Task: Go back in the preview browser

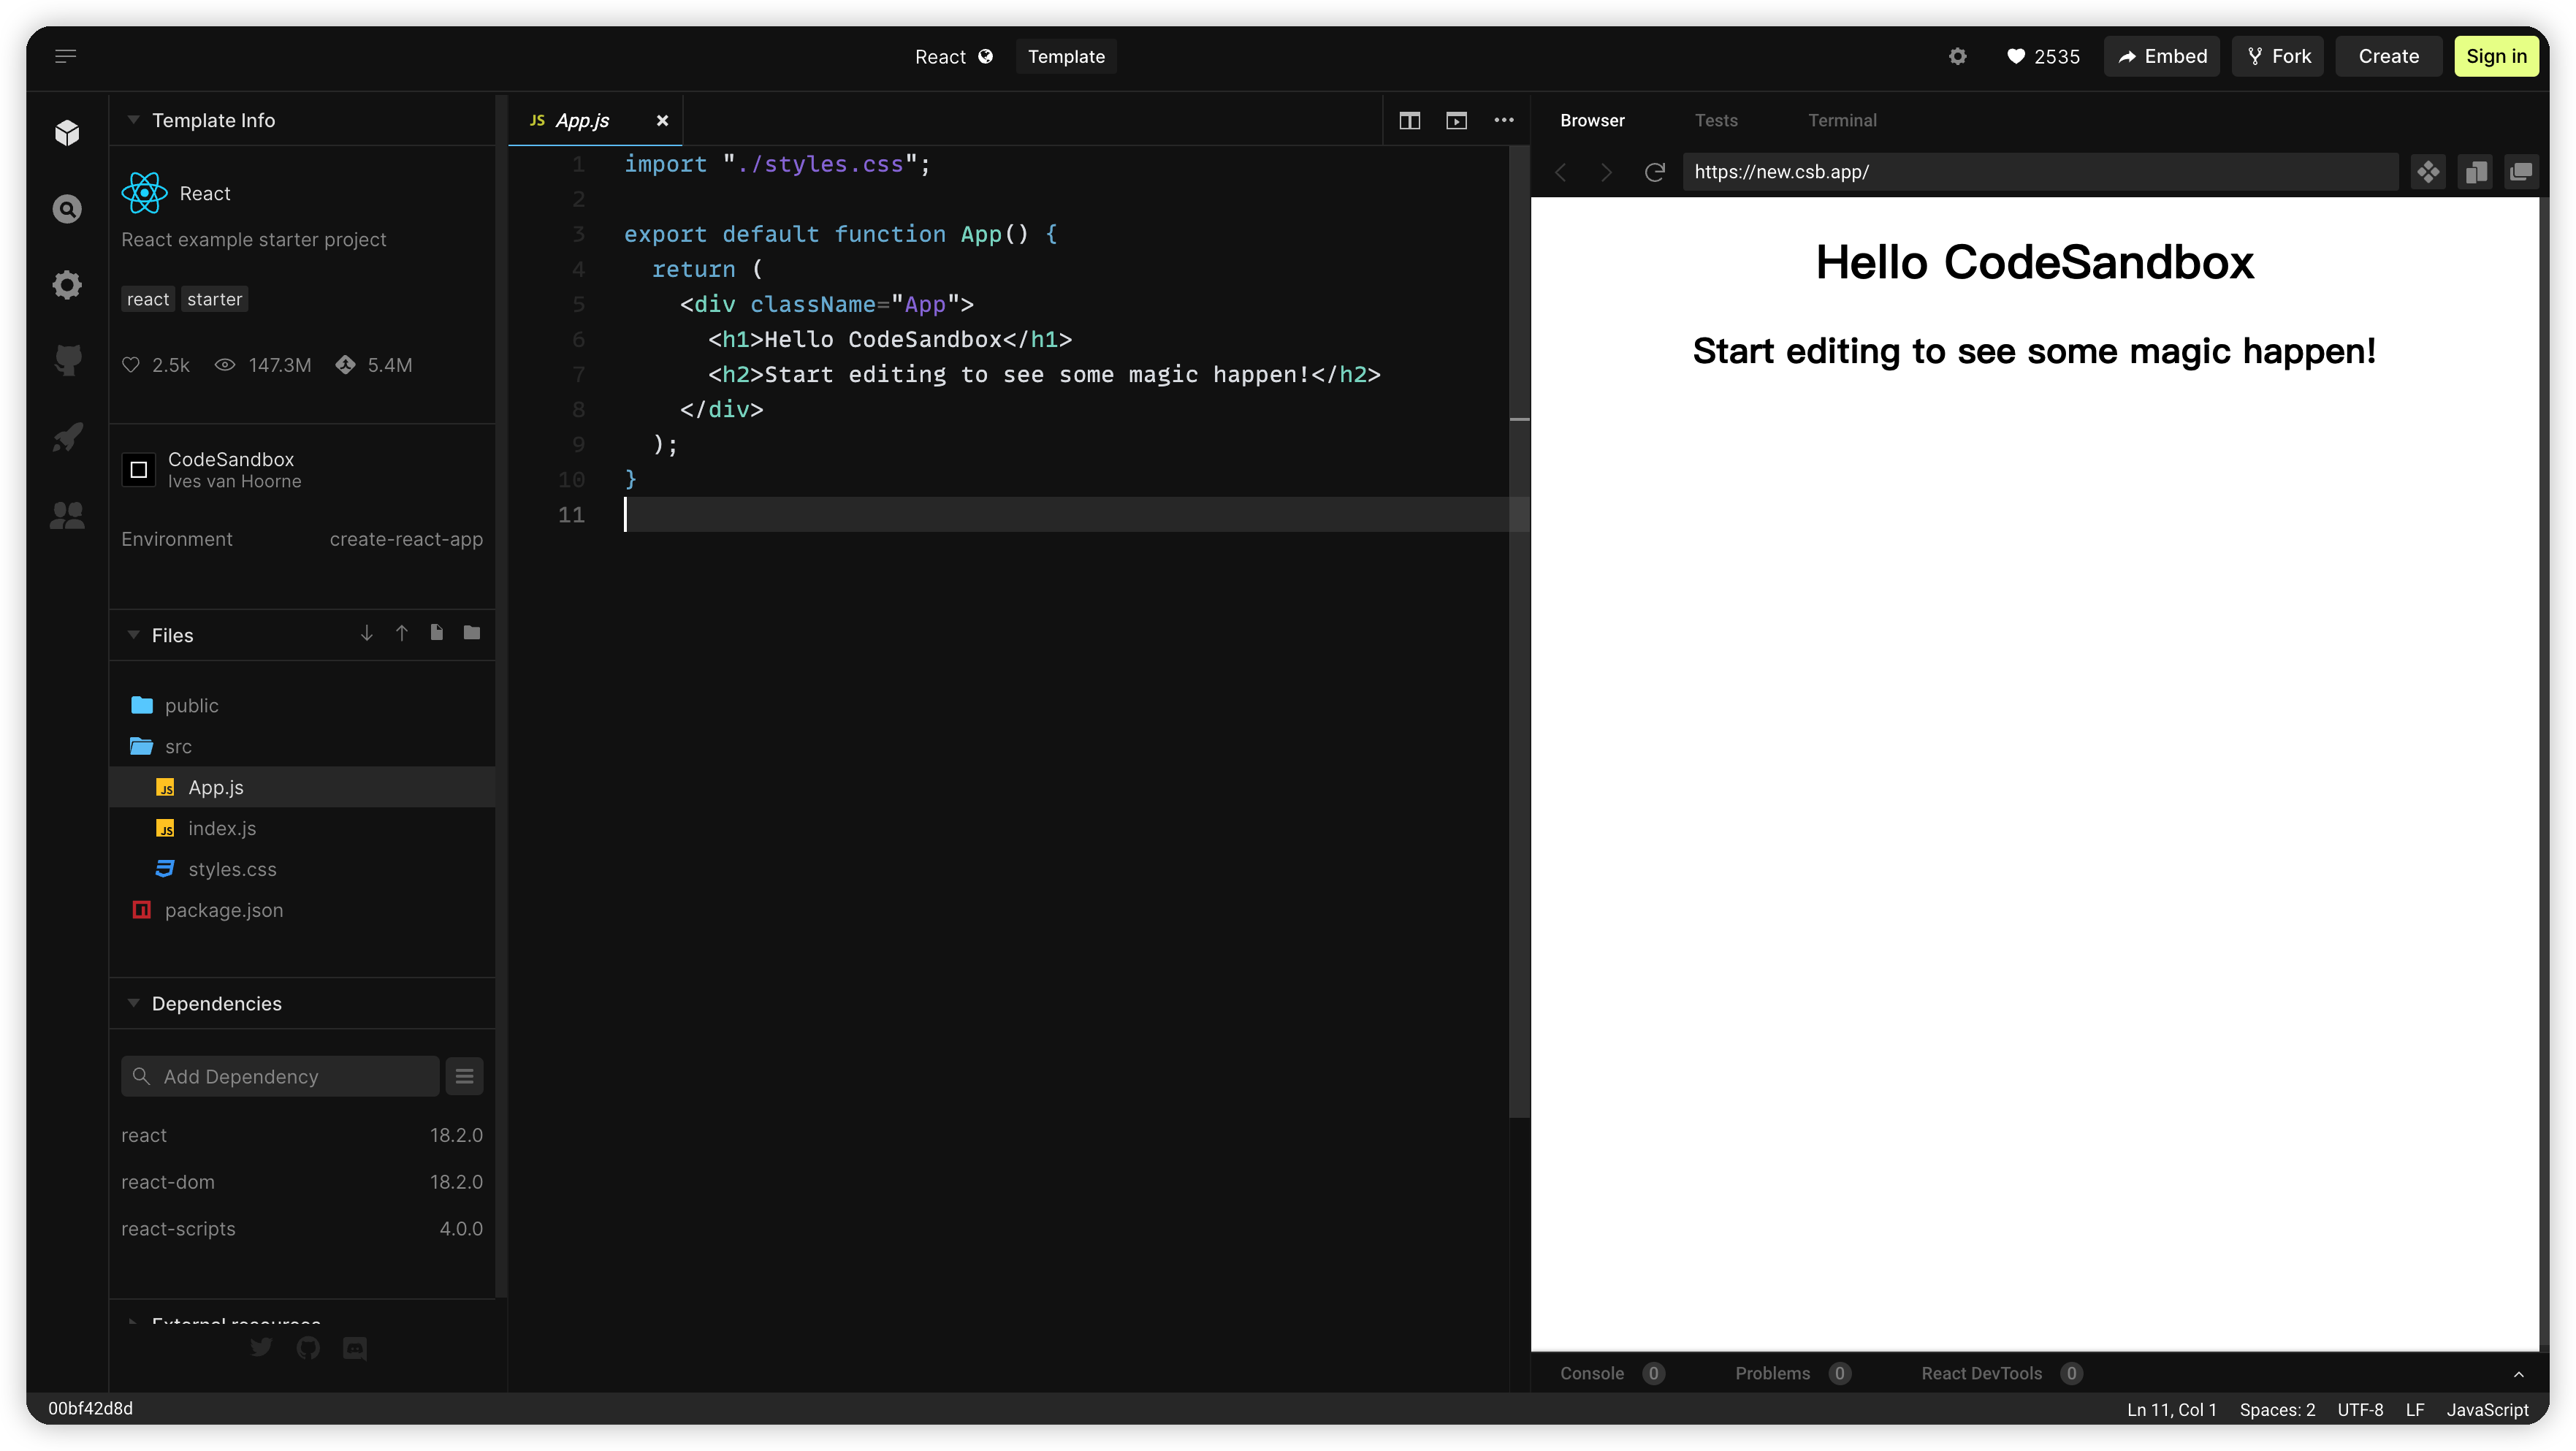Action: click(1561, 172)
